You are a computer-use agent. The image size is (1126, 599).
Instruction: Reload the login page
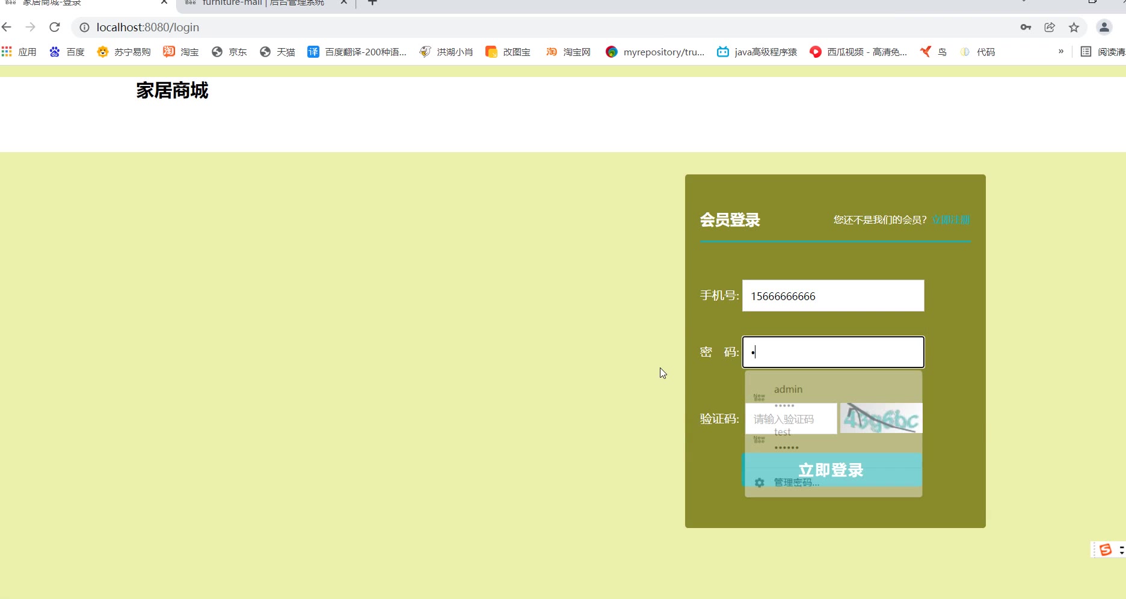55,27
